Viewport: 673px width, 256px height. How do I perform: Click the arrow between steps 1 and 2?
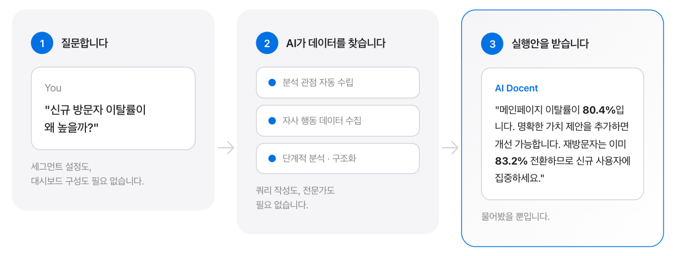(x=226, y=148)
